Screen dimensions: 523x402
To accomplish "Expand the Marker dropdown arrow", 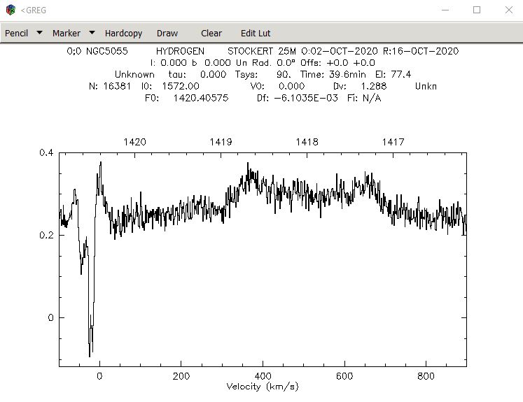I will pos(92,33).
